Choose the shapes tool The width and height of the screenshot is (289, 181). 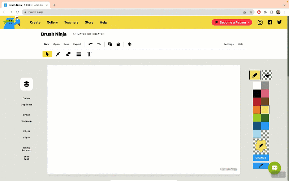(68, 54)
